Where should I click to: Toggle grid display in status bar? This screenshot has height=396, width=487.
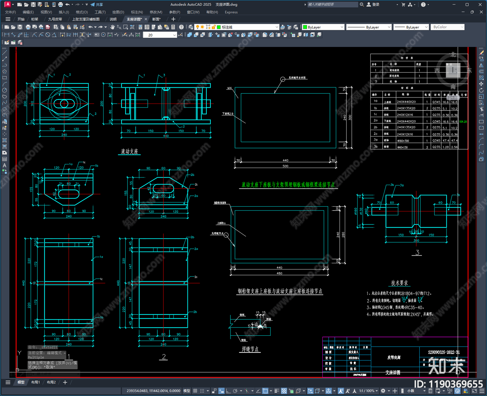point(195,391)
